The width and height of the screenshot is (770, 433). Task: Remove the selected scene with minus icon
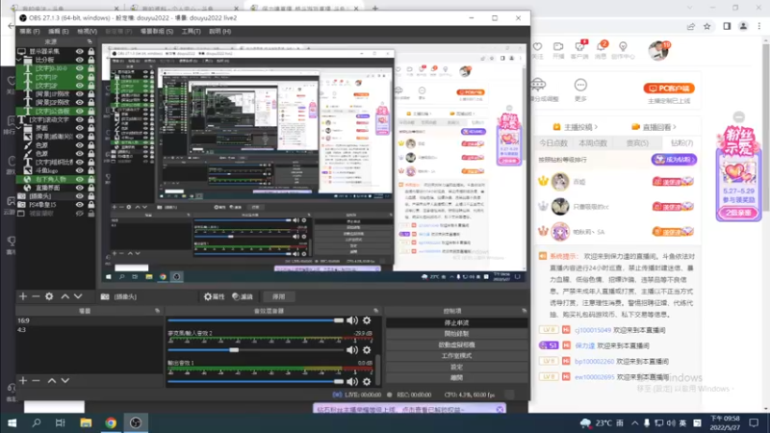pyautogui.click(x=36, y=380)
